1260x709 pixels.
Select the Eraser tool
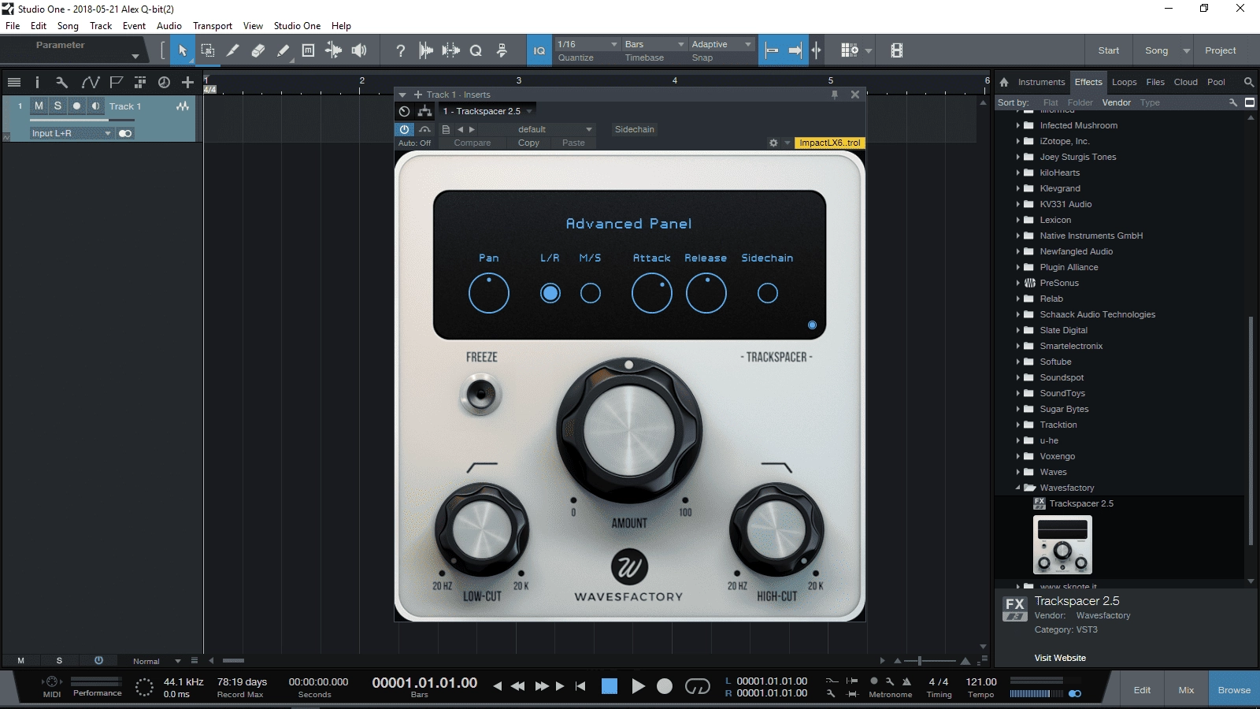(258, 50)
